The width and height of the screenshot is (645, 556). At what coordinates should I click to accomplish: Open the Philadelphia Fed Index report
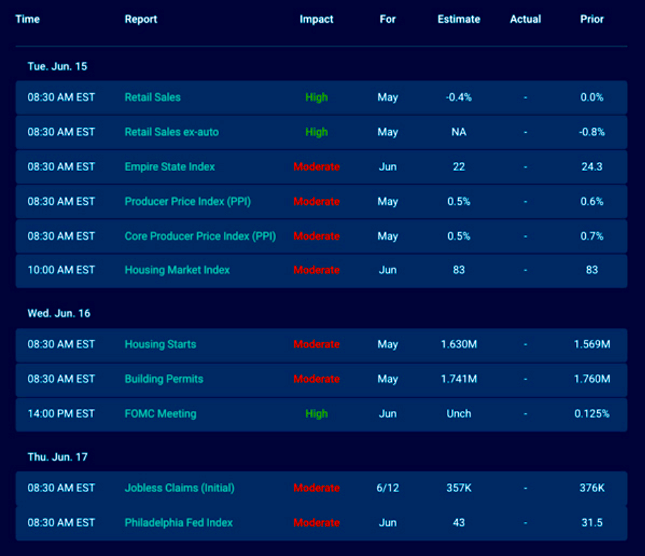pos(179,523)
